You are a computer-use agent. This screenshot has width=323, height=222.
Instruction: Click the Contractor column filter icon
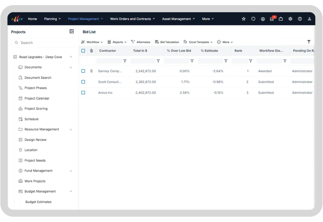pyautogui.click(x=125, y=61)
